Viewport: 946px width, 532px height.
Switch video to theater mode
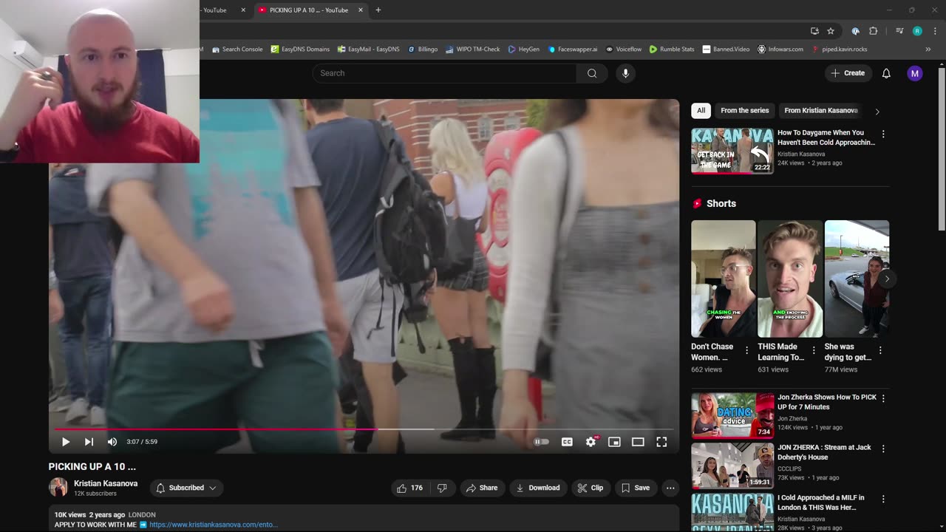point(638,442)
